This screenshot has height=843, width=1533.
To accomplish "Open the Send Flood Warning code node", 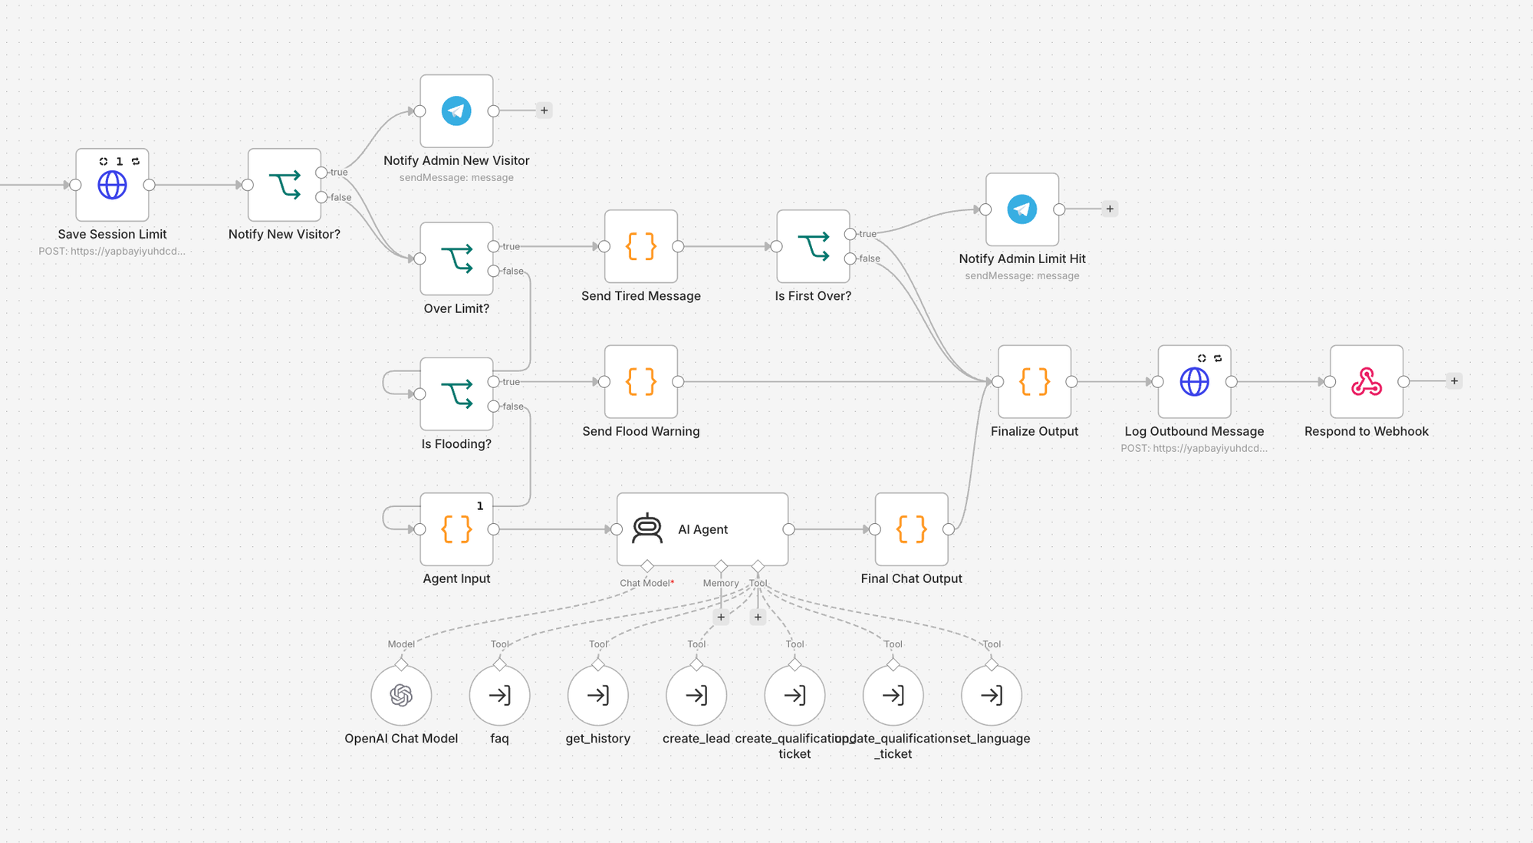I will click(641, 381).
